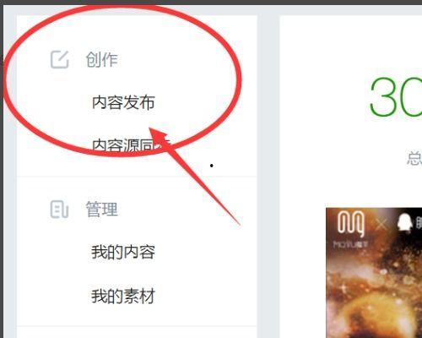Click the MOKU text under the banner logo
Screen dimensions: 422x338
pyautogui.click(x=350, y=244)
